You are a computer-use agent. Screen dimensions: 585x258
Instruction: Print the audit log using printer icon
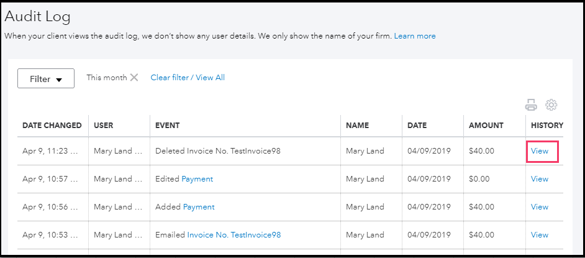click(x=531, y=104)
